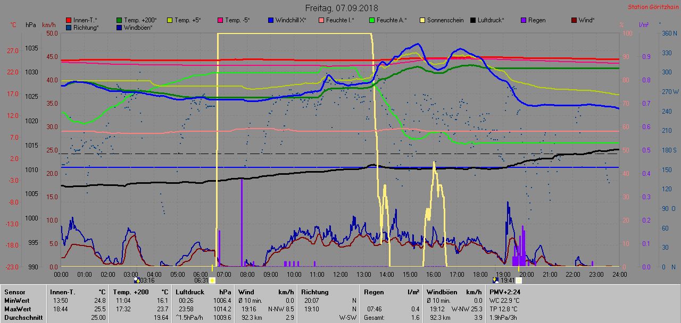Click the PMV+2:24 header in data table
This screenshot has width=681, height=323.
point(504,292)
